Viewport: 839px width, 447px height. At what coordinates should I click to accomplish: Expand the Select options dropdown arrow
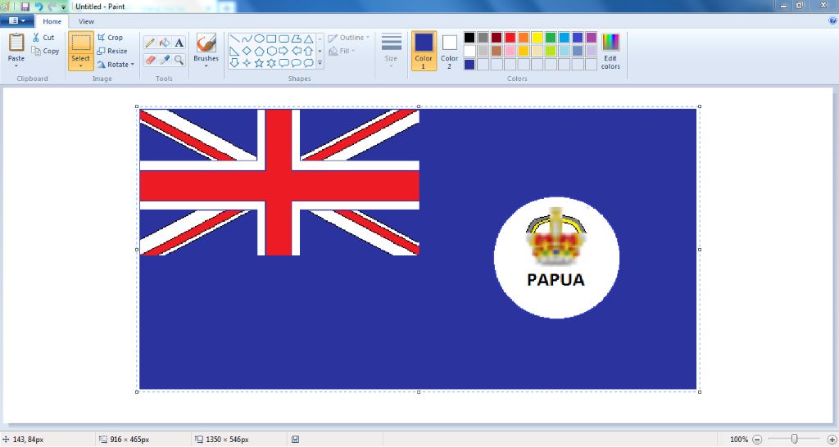point(81,66)
